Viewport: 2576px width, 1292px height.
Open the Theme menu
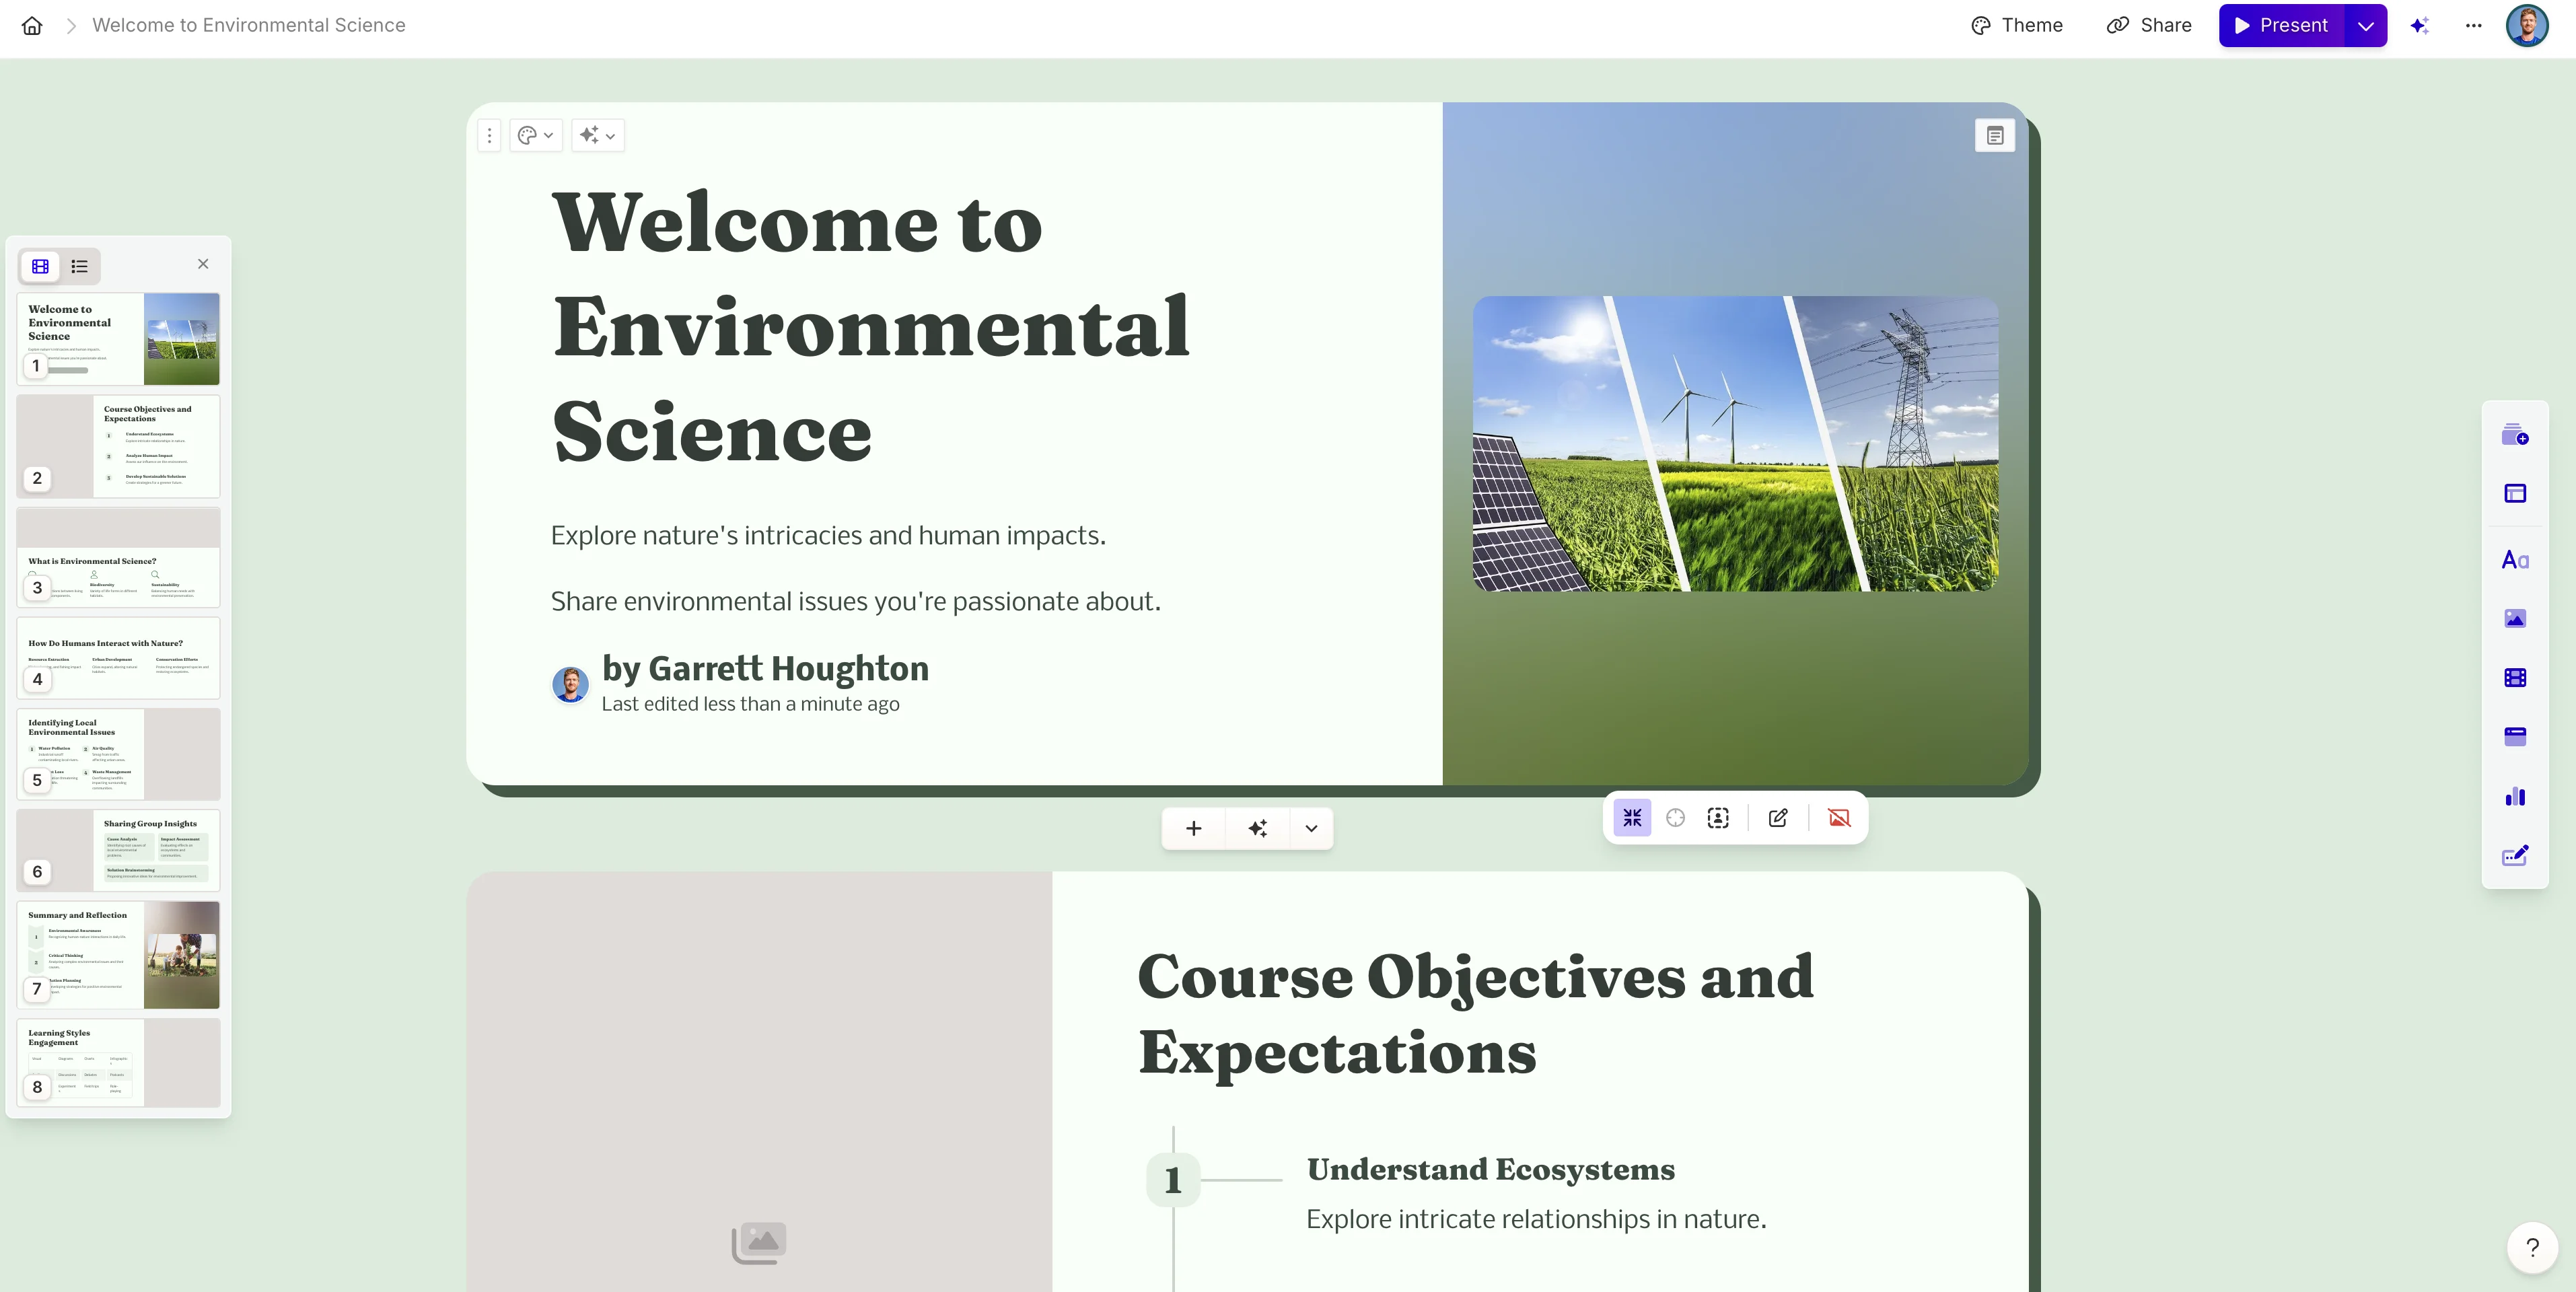(2017, 25)
